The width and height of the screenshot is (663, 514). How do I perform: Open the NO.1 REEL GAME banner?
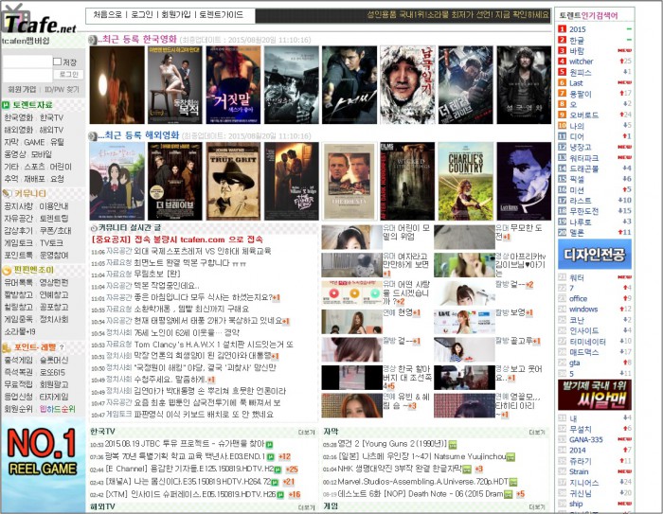click(x=43, y=464)
